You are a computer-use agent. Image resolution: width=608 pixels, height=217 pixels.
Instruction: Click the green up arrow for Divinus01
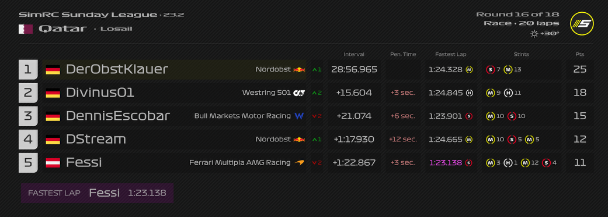click(315, 93)
